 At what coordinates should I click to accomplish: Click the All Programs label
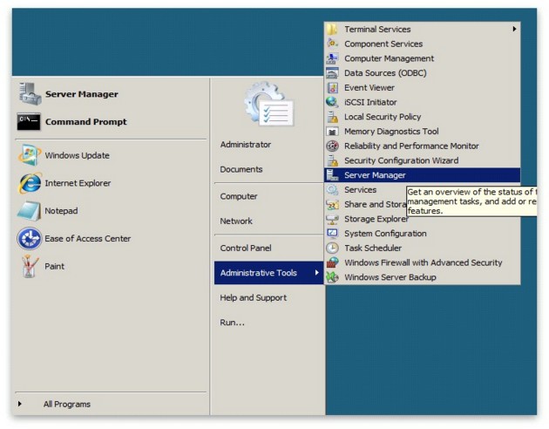(x=67, y=404)
